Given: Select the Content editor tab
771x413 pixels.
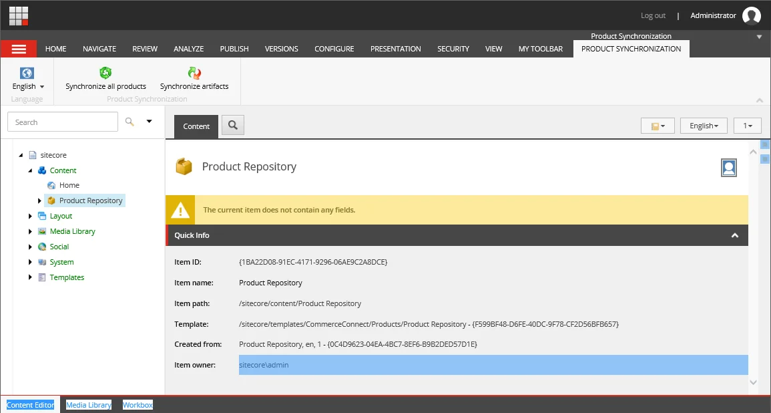Looking at the screenshot, I should click(196, 126).
